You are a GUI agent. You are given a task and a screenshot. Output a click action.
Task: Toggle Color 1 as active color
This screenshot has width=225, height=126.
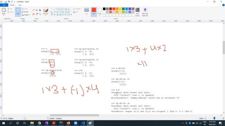coord(94,12)
